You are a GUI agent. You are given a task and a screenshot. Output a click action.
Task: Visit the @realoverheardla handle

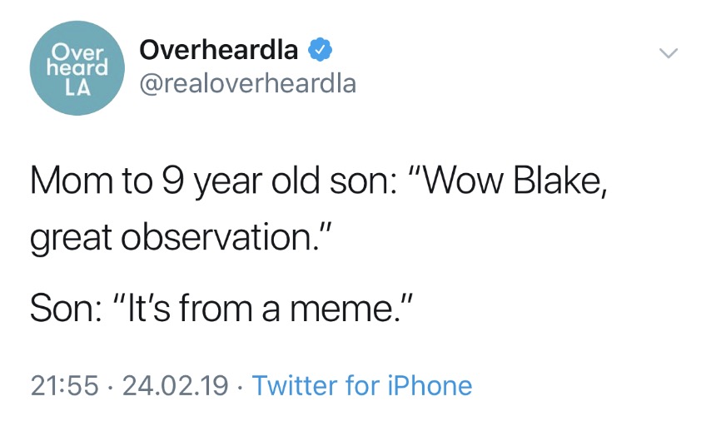pos(247,84)
